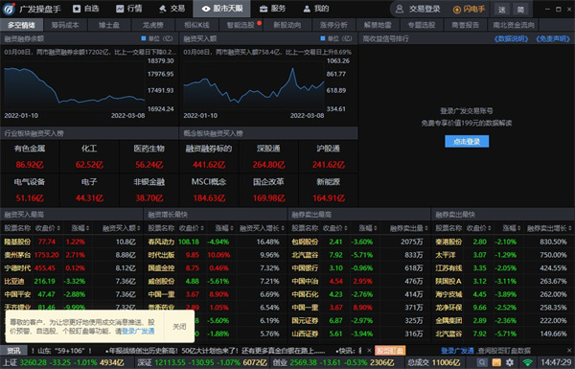
Task: Click the 广发操盘手 app logo icon
Action: pos(9,9)
